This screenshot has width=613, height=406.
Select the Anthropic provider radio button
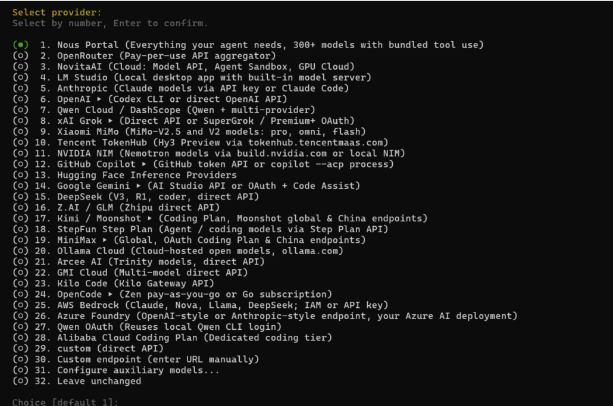coord(20,88)
